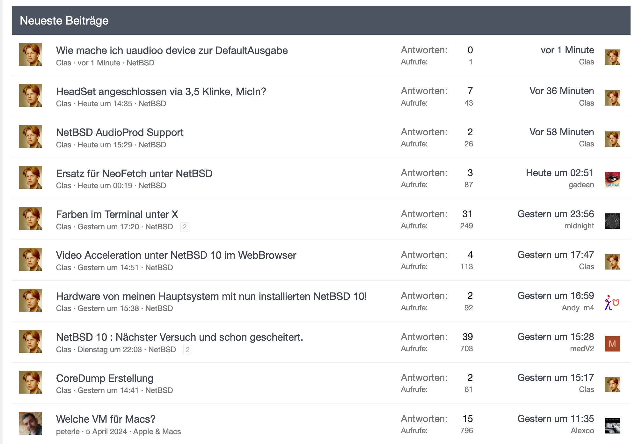The image size is (635, 444).
Task: Click '5 April 2024' start date link
Action: pyautogui.click(x=106, y=432)
